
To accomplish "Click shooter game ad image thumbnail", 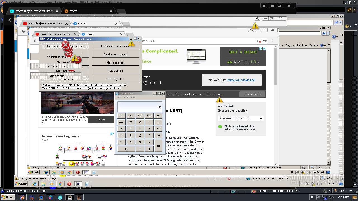I will click(78, 102).
